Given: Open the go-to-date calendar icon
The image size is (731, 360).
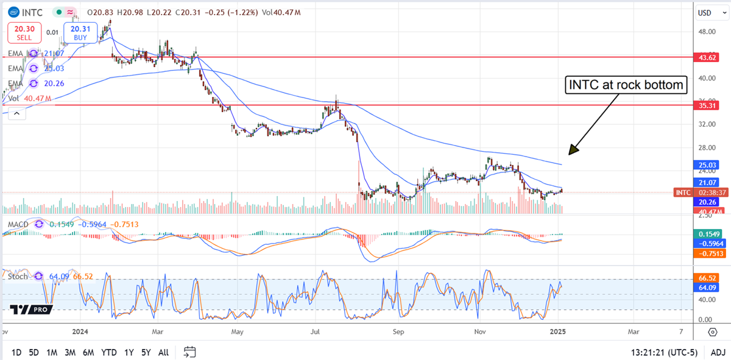Looking at the screenshot, I should coord(188,352).
